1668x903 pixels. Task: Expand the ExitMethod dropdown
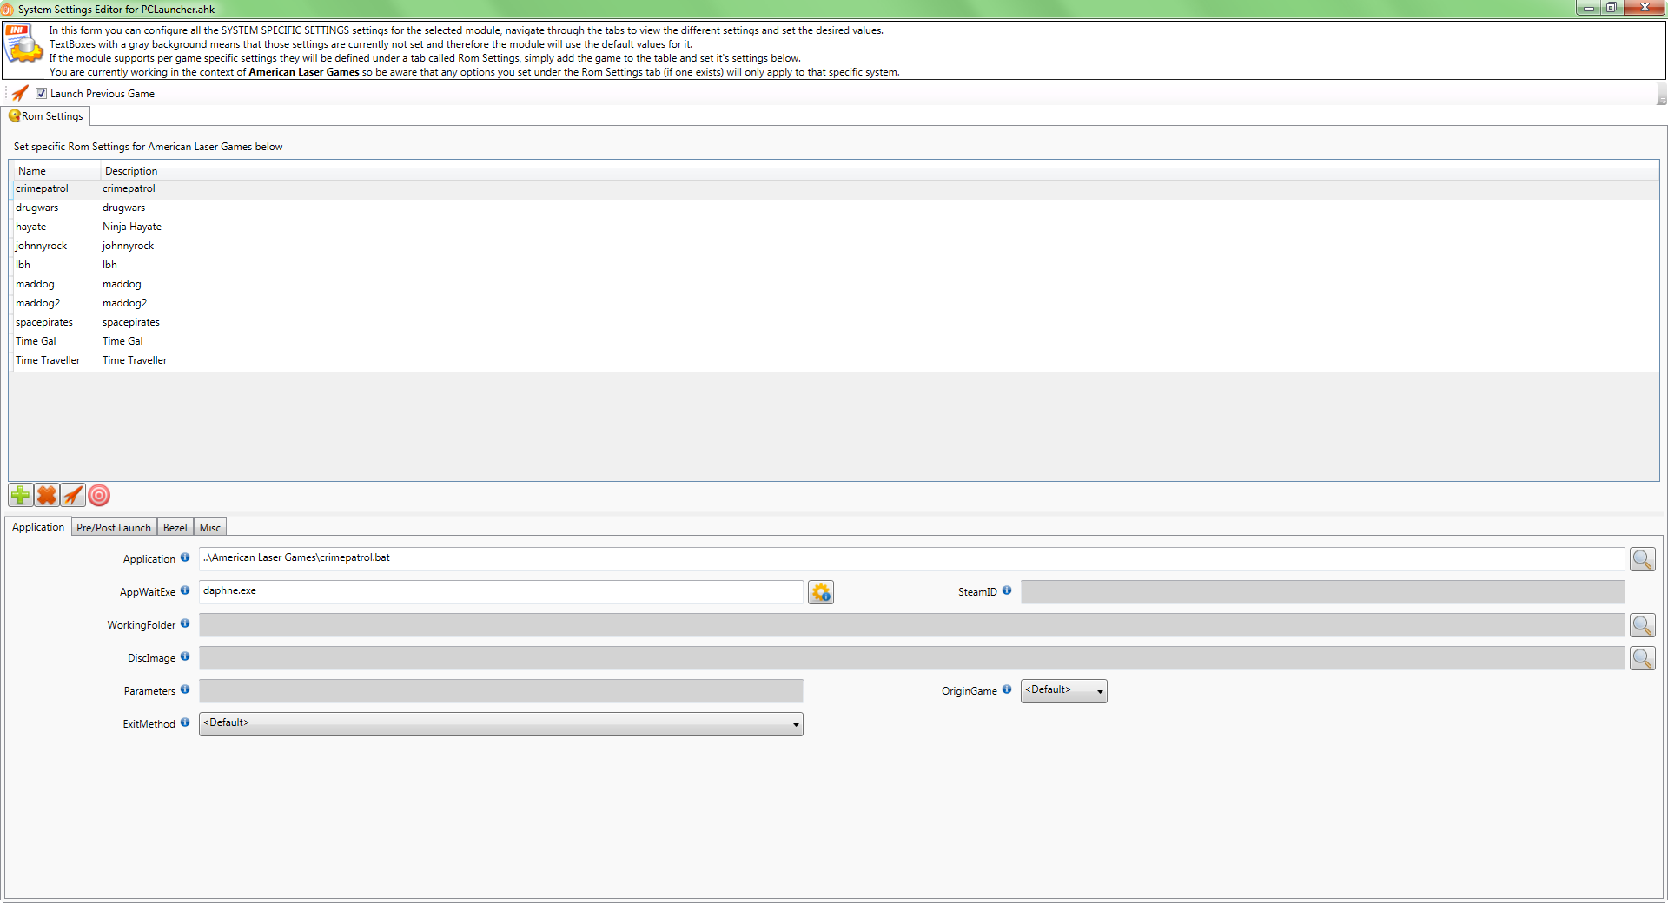coord(500,724)
